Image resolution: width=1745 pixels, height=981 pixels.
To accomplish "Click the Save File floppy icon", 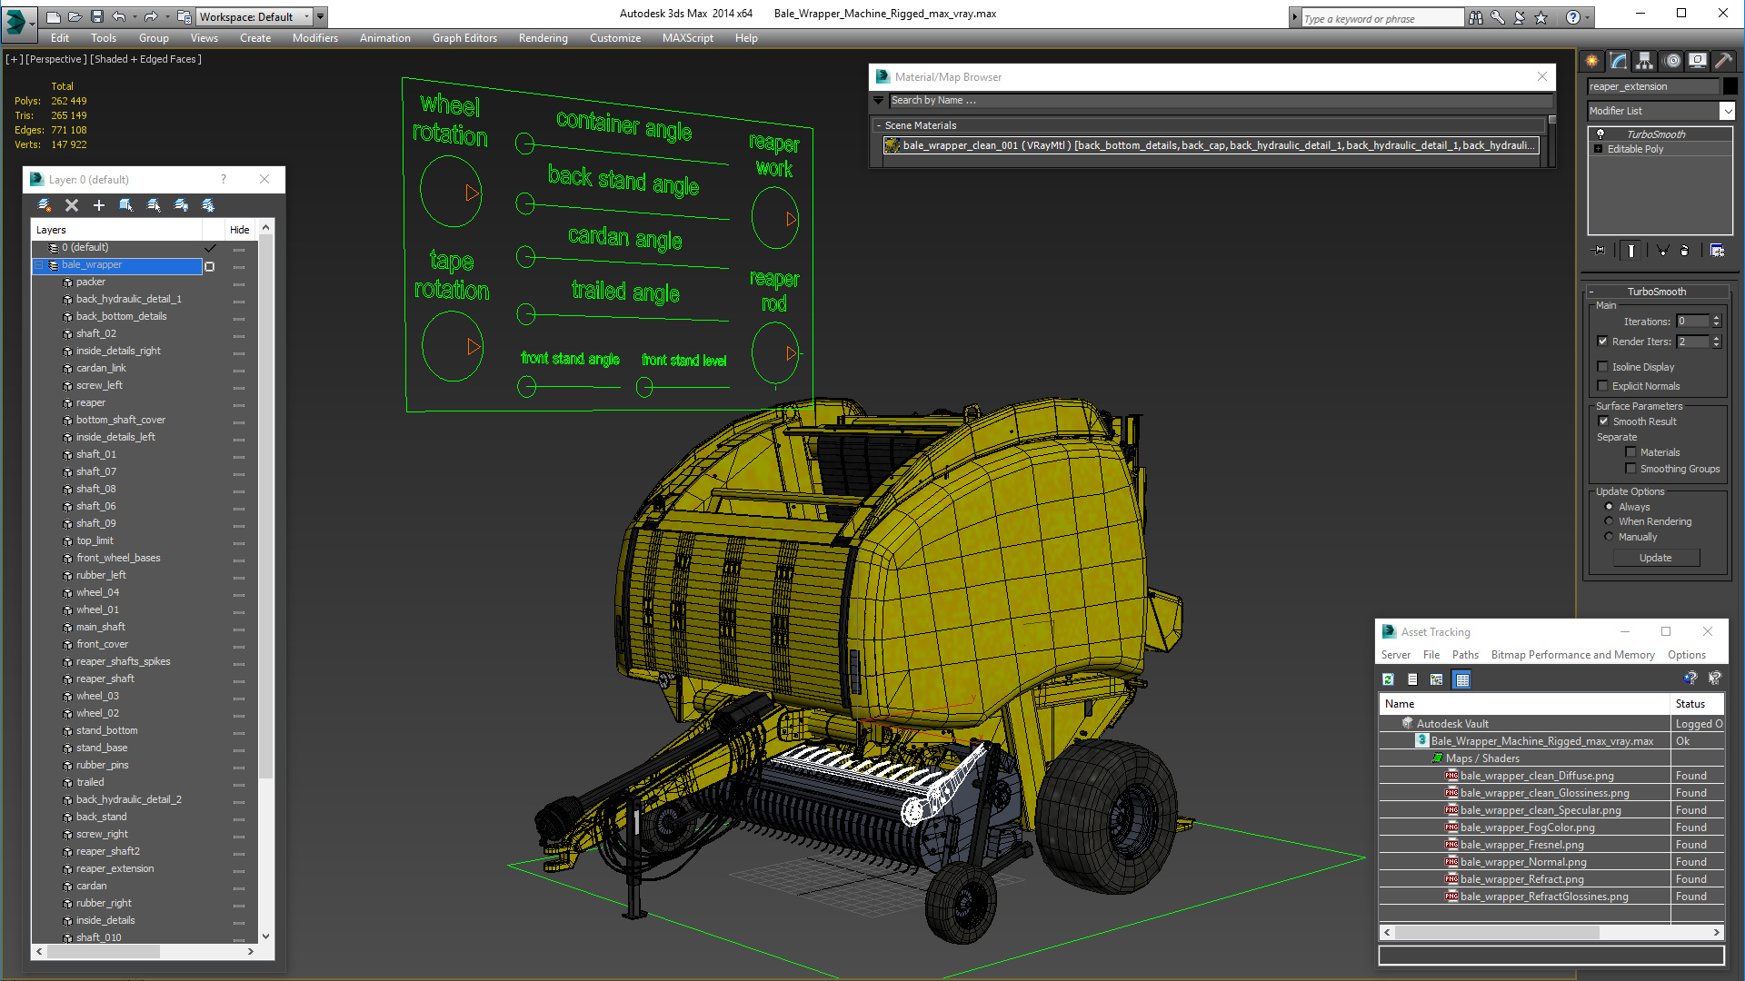I will [96, 16].
